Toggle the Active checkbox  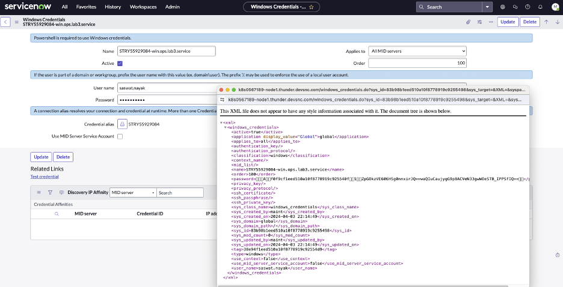coord(120,64)
